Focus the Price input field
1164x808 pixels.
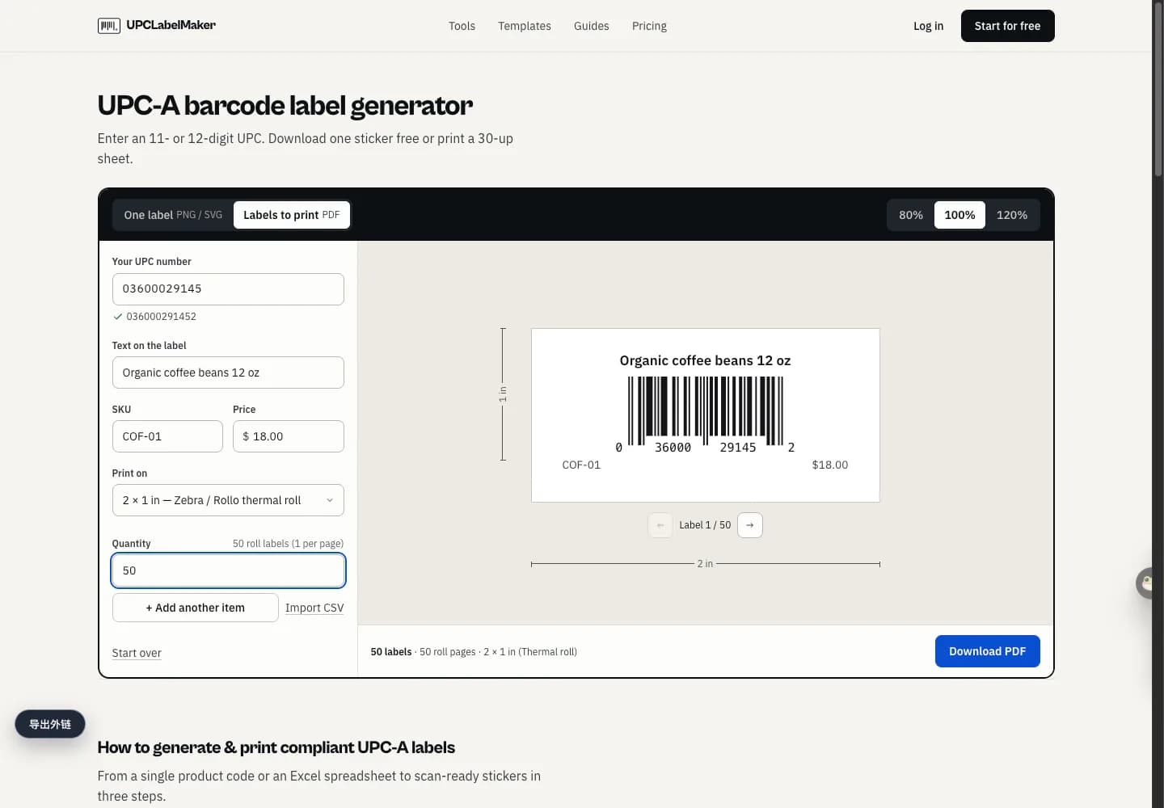click(x=289, y=436)
